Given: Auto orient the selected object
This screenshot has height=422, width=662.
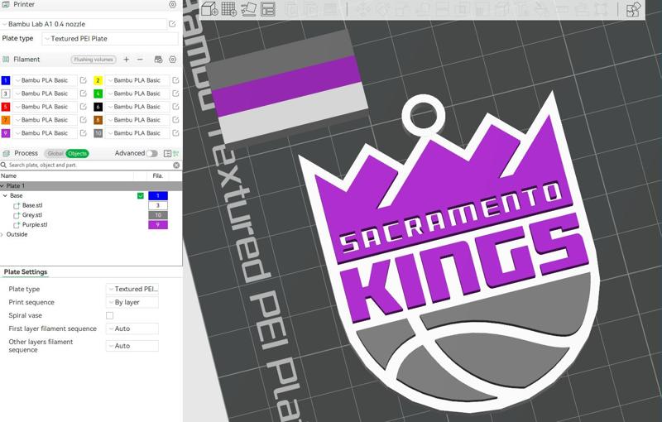Looking at the screenshot, I should (x=249, y=9).
